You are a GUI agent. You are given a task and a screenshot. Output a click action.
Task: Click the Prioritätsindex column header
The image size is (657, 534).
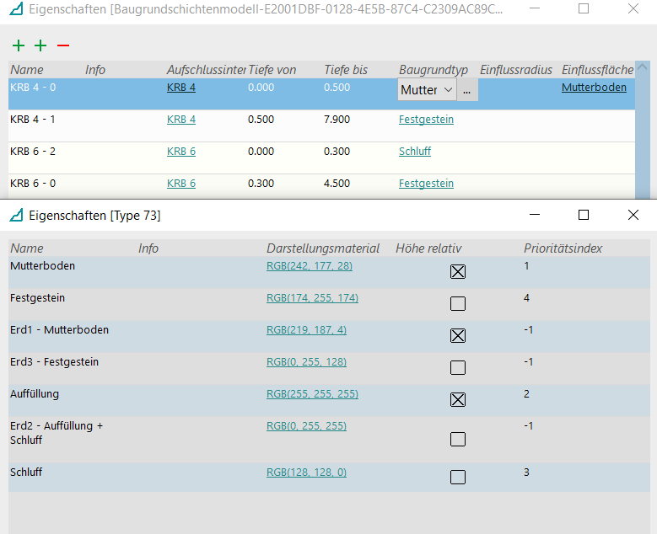click(563, 248)
